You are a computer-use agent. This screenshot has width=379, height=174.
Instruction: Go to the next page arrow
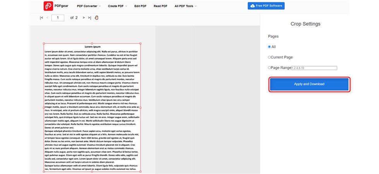(x=84, y=18)
